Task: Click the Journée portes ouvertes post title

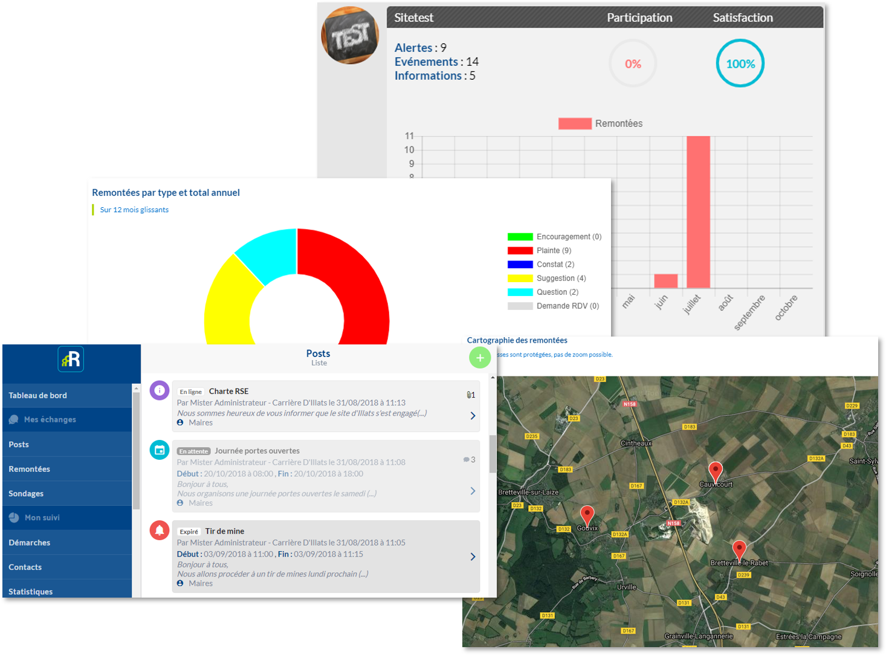Action: pos(257,451)
